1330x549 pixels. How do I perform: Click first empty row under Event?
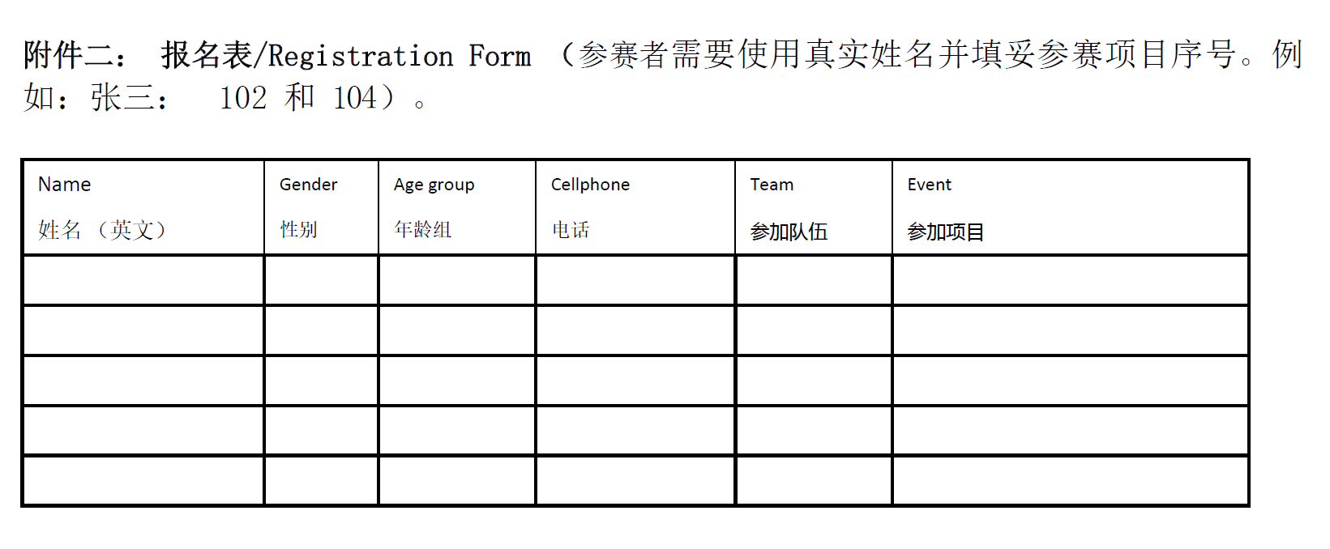1070,280
